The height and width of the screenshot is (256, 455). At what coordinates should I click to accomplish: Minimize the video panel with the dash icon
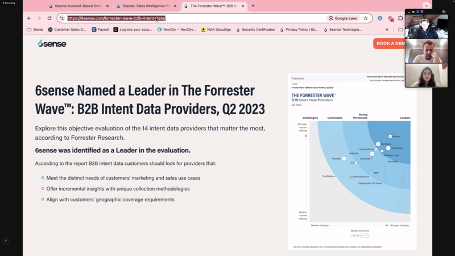tap(409, 12)
